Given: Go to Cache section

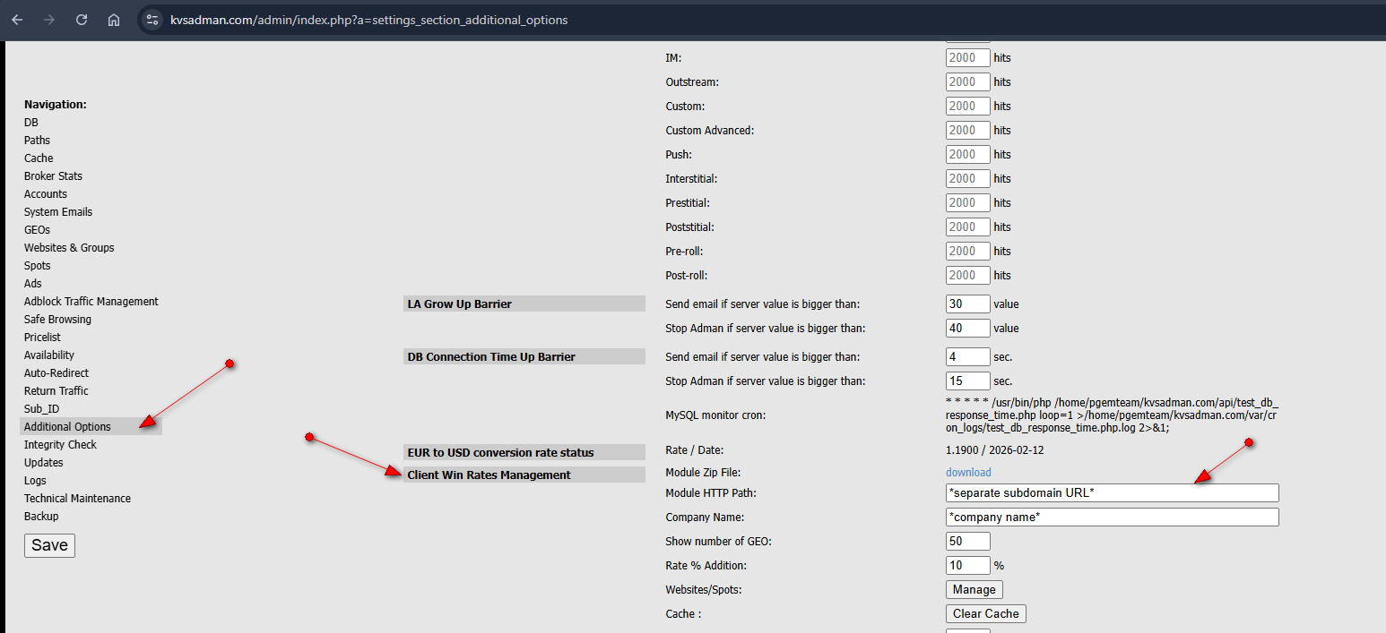Looking at the screenshot, I should 39,158.
